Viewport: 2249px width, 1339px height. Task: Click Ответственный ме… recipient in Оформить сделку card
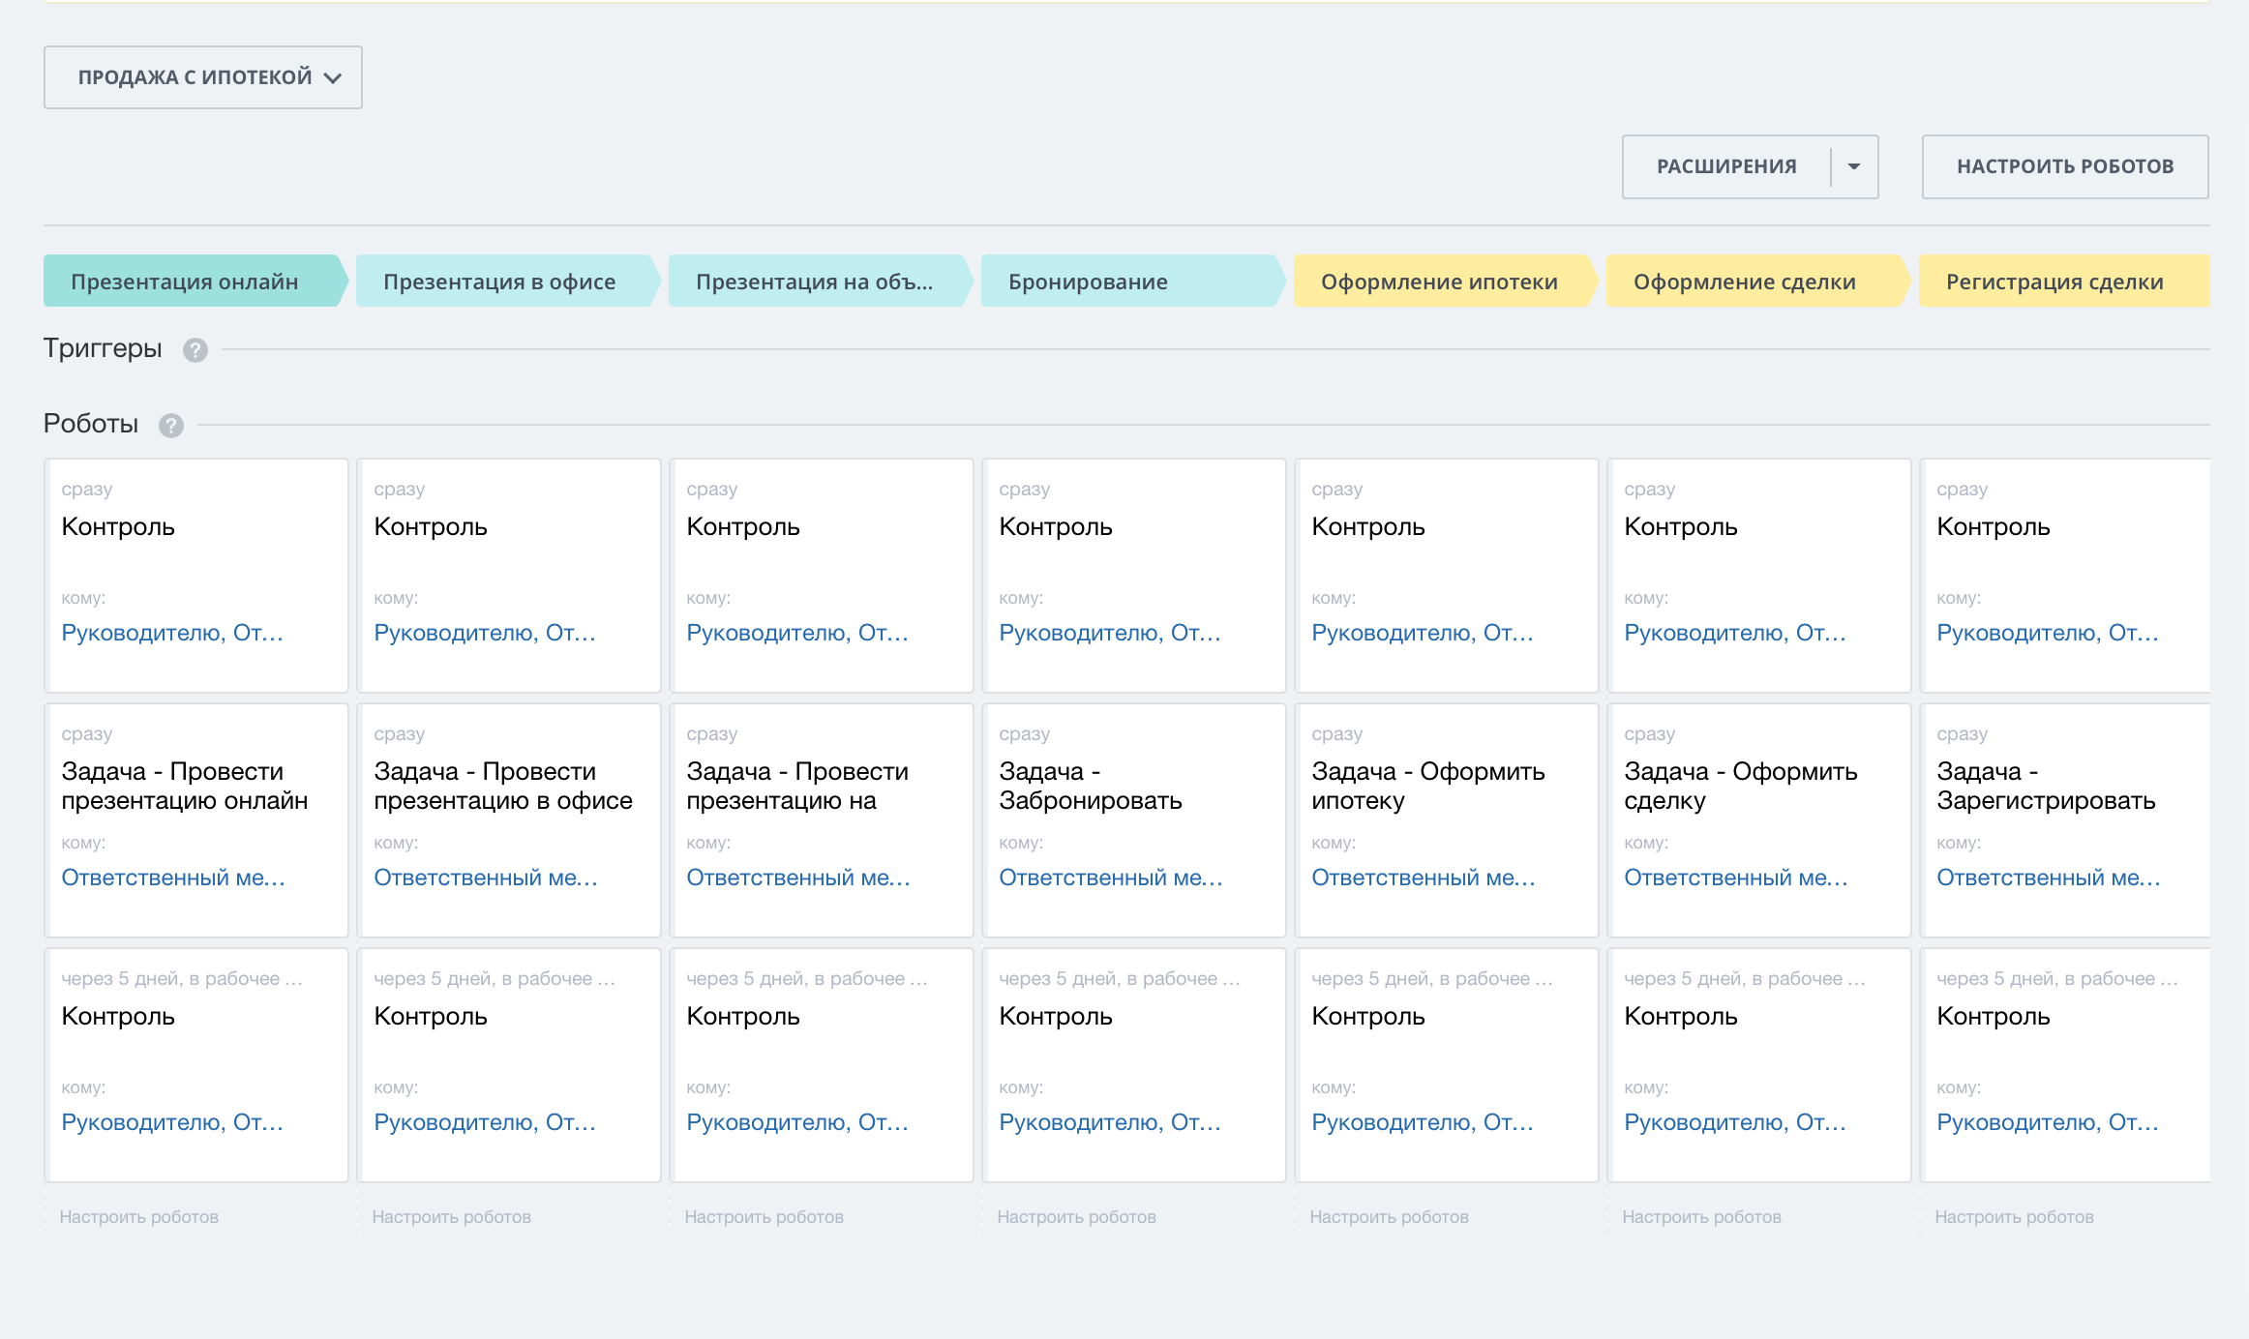click(1736, 878)
